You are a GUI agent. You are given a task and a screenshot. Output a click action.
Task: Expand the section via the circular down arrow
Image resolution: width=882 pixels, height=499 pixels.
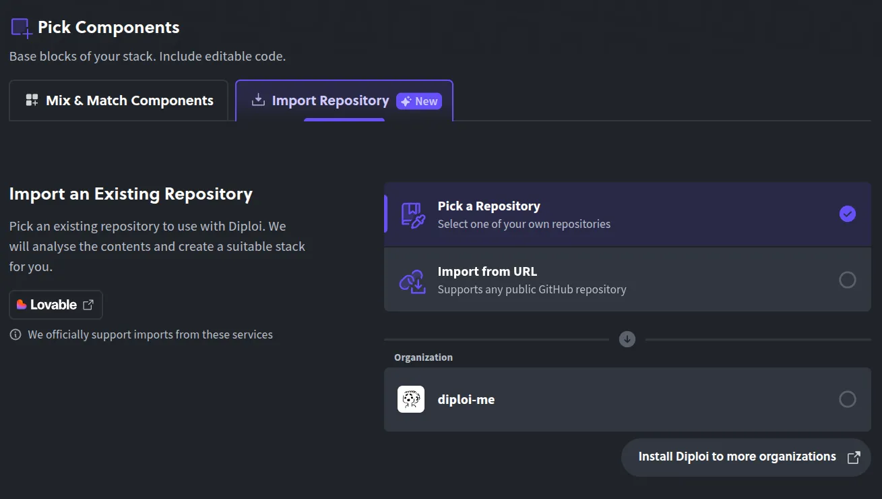coord(627,339)
